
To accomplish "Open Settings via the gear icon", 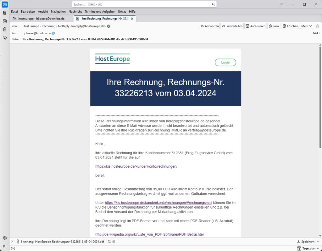I will (x=5, y=238).
